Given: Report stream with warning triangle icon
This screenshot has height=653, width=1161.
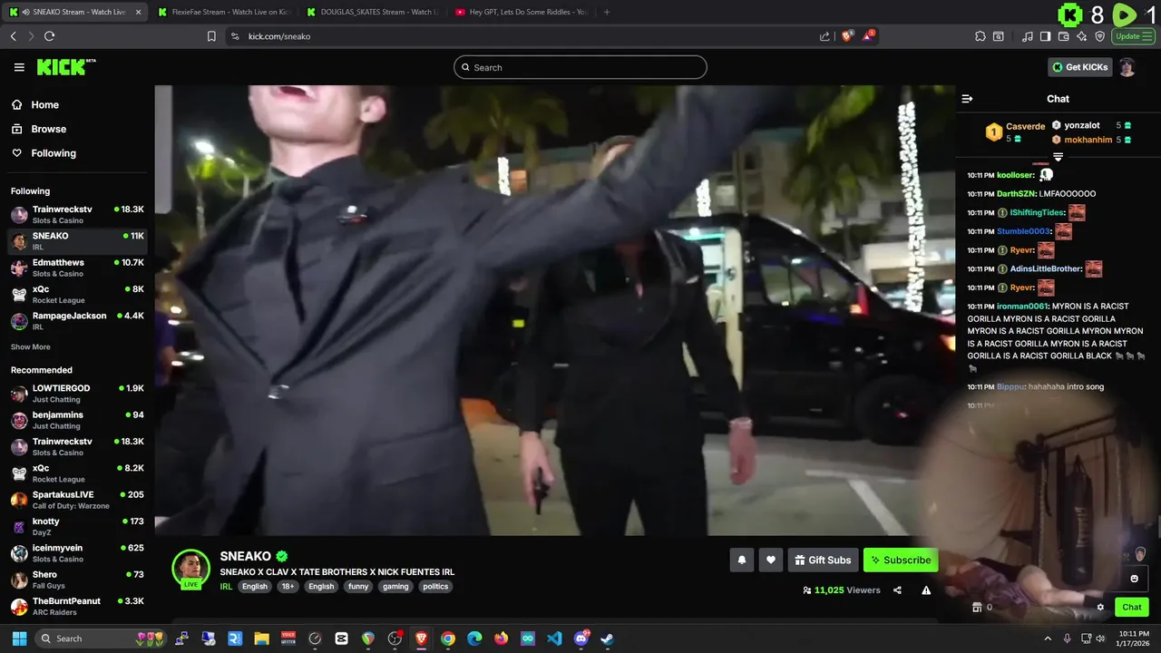Looking at the screenshot, I should 926,590.
